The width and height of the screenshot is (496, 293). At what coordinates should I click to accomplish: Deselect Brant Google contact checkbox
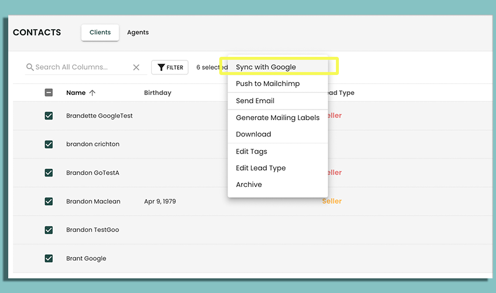[x=49, y=258]
